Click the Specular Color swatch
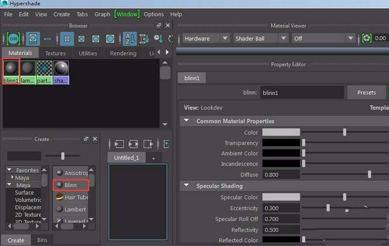The height and width of the screenshot is (246, 389). [281, 197]
